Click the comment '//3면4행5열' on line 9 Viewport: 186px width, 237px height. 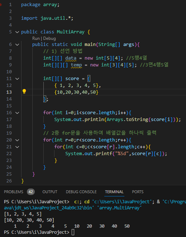pos(154,65)
